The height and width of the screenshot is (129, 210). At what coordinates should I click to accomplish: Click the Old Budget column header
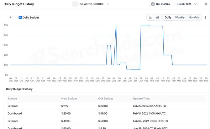106,99
